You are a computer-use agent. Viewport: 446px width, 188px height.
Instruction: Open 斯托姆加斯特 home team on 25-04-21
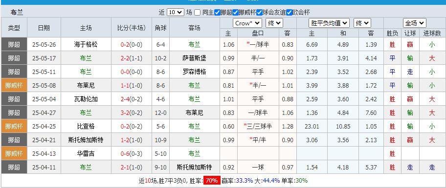click(x=86, y=140)
